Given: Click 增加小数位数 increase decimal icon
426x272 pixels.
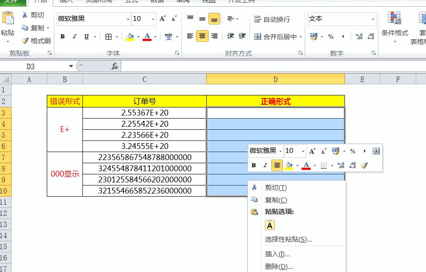Looking at the screenshot, I should (359, 37).
